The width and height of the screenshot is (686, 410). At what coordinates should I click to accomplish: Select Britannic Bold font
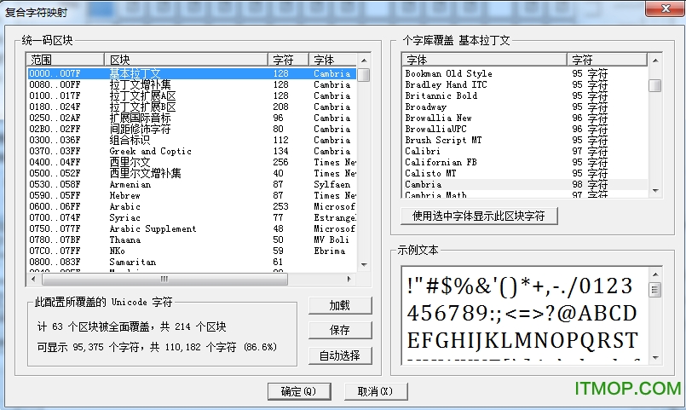(x=525, y=95)
